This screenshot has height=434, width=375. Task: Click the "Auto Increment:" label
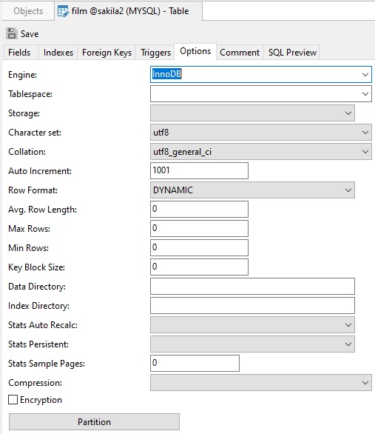40,171
